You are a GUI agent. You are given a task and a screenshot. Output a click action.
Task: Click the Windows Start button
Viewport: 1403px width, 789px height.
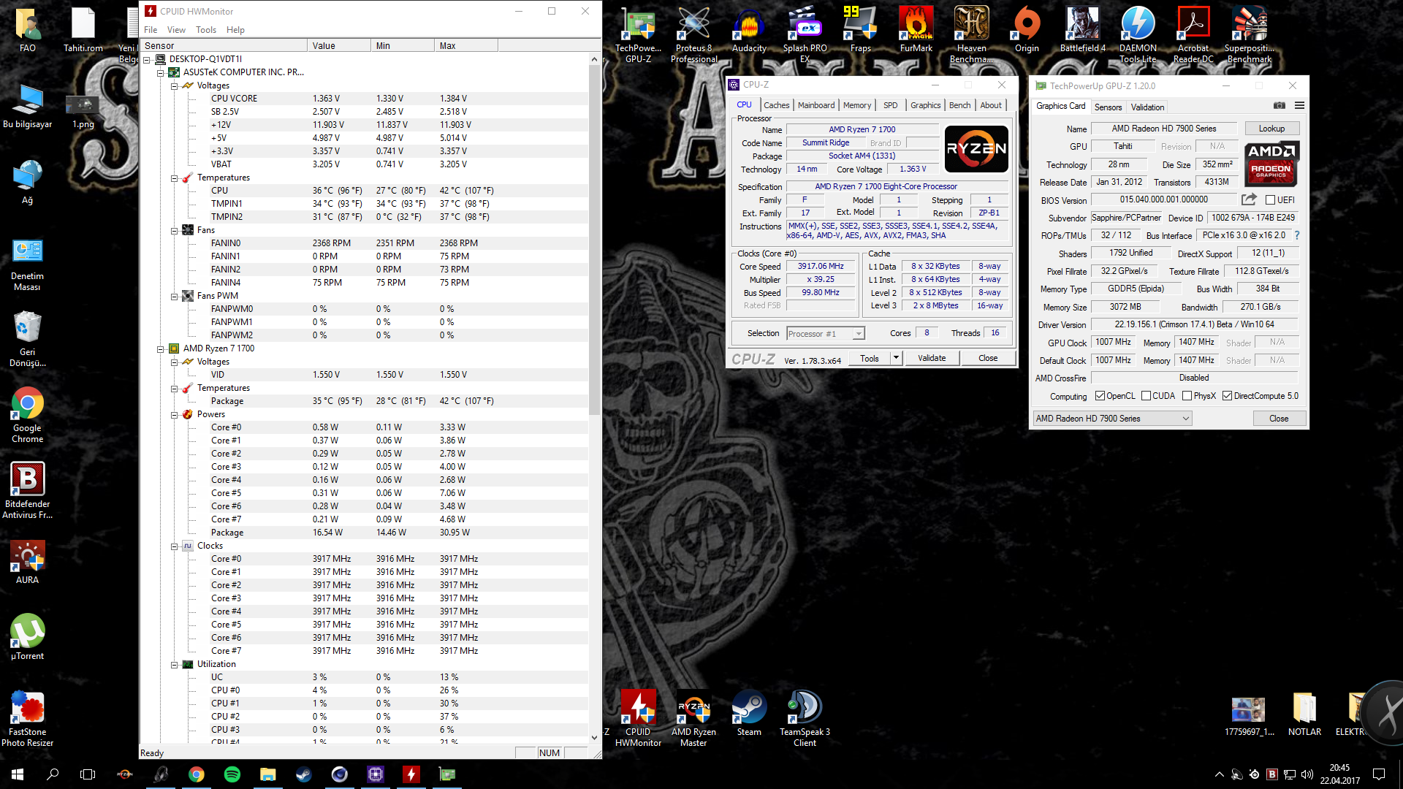click(18, 774)
